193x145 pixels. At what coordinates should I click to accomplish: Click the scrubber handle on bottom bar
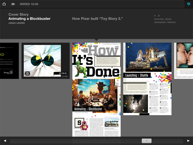point(147,141)
